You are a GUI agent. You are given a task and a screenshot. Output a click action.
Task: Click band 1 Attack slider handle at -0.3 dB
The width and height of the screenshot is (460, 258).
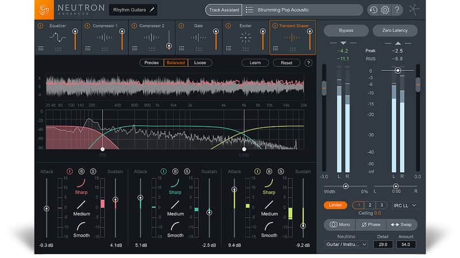(x=47, y=208)
